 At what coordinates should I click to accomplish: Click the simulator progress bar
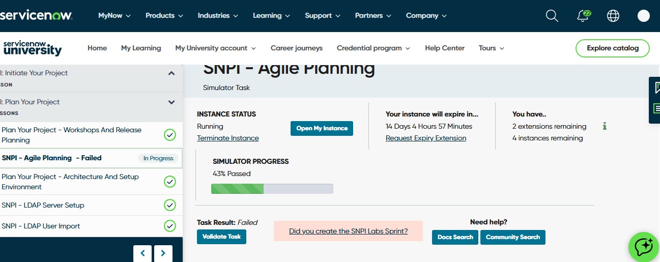point(272,189)
